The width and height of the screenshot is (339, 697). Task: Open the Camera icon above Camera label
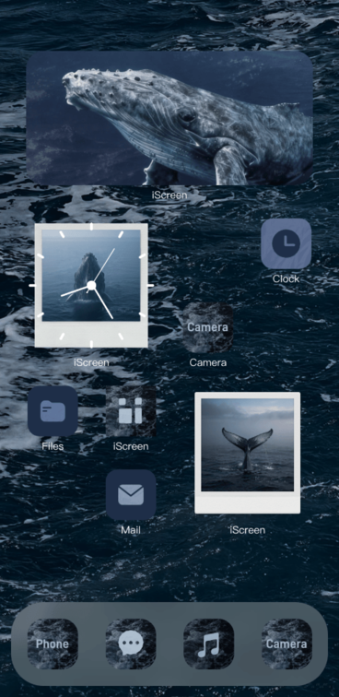(208, 327)
